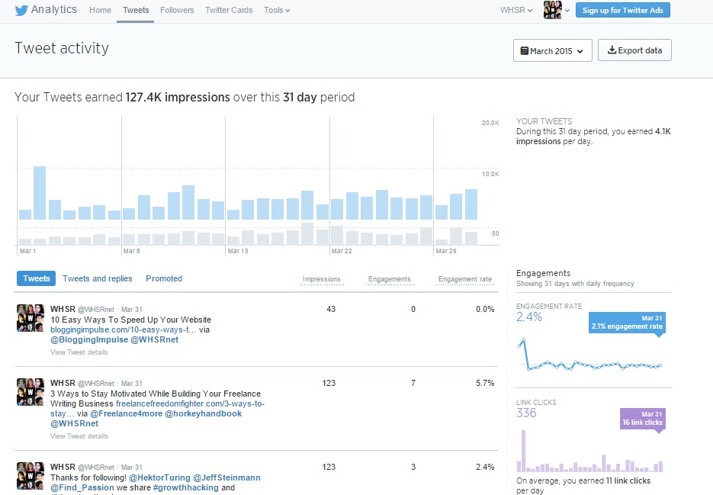Click the tallest impressions bar near Mar 1

point(40,192)
